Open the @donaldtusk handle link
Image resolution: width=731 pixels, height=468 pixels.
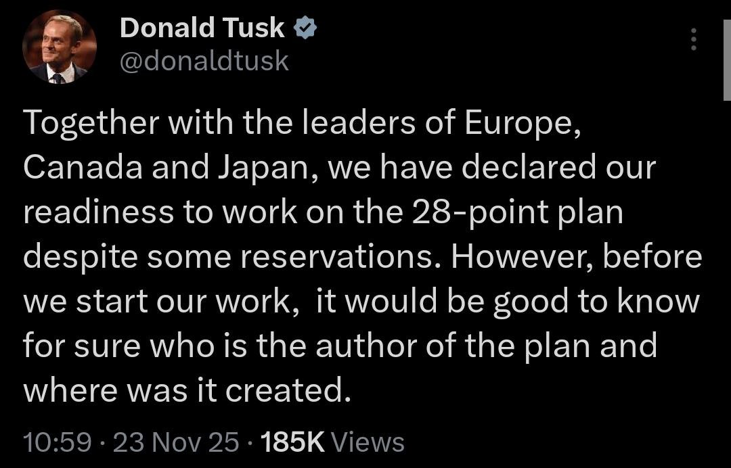click(x=204, y=62)
